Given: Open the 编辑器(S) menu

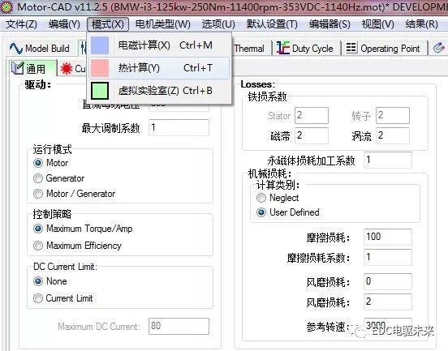Looking at the screenshot, I should (330, 24).
